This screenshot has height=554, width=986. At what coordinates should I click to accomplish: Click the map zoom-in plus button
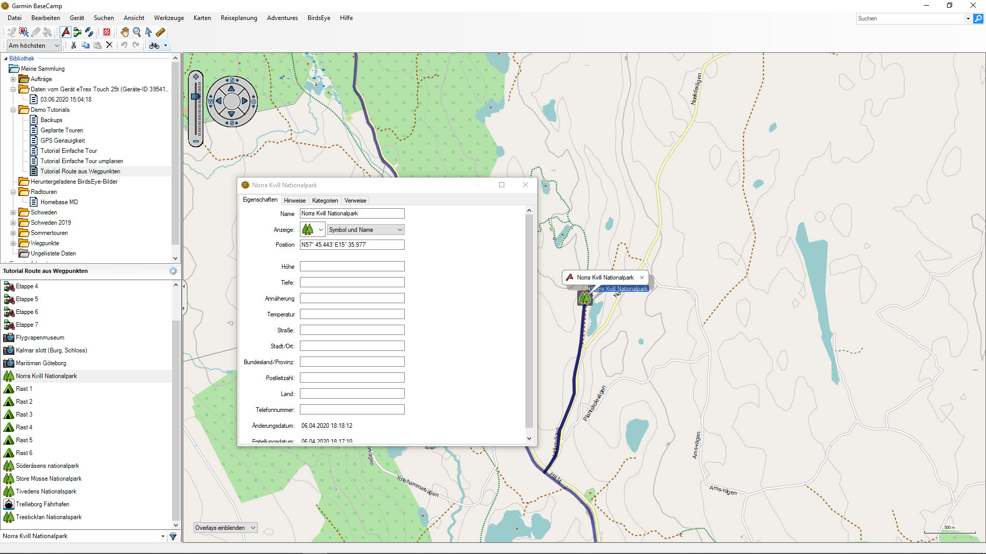pyautogui.click(x=196, y=77)
